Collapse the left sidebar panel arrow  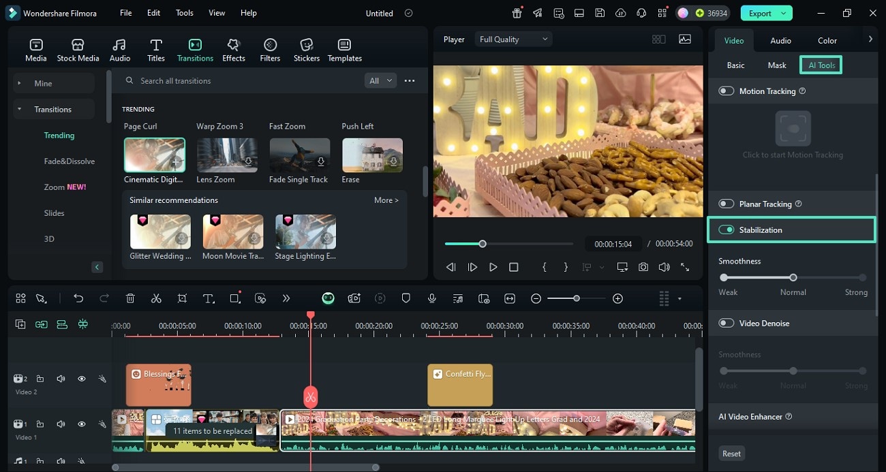97,267
